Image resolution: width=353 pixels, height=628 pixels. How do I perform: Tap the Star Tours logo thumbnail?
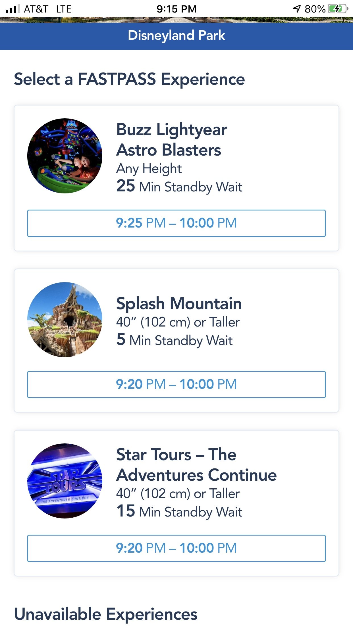pyautogui.click(x=65, y=481)
